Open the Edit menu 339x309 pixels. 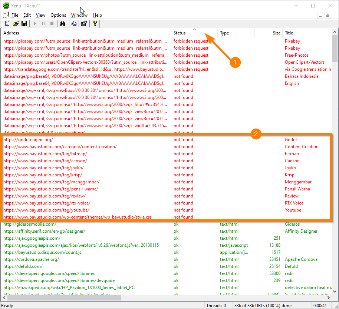[27, 15]
